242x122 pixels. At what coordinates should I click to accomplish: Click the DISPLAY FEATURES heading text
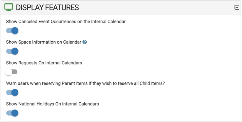47,7
